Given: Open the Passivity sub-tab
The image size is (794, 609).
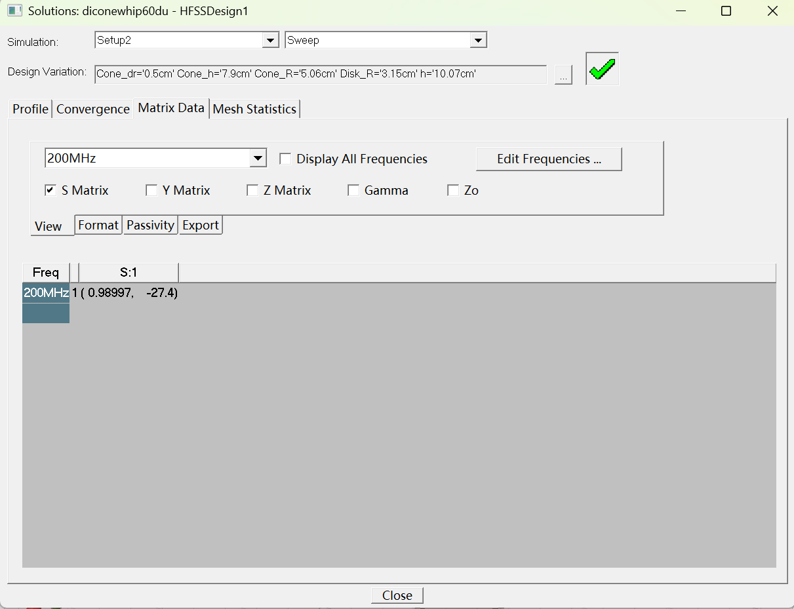Looking at the screenshot, I should pyautogui.click(x=151, y=225).
